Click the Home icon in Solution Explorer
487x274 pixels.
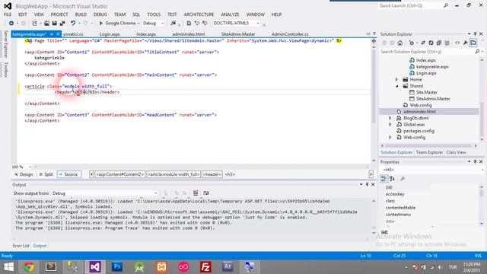[400, 43]
